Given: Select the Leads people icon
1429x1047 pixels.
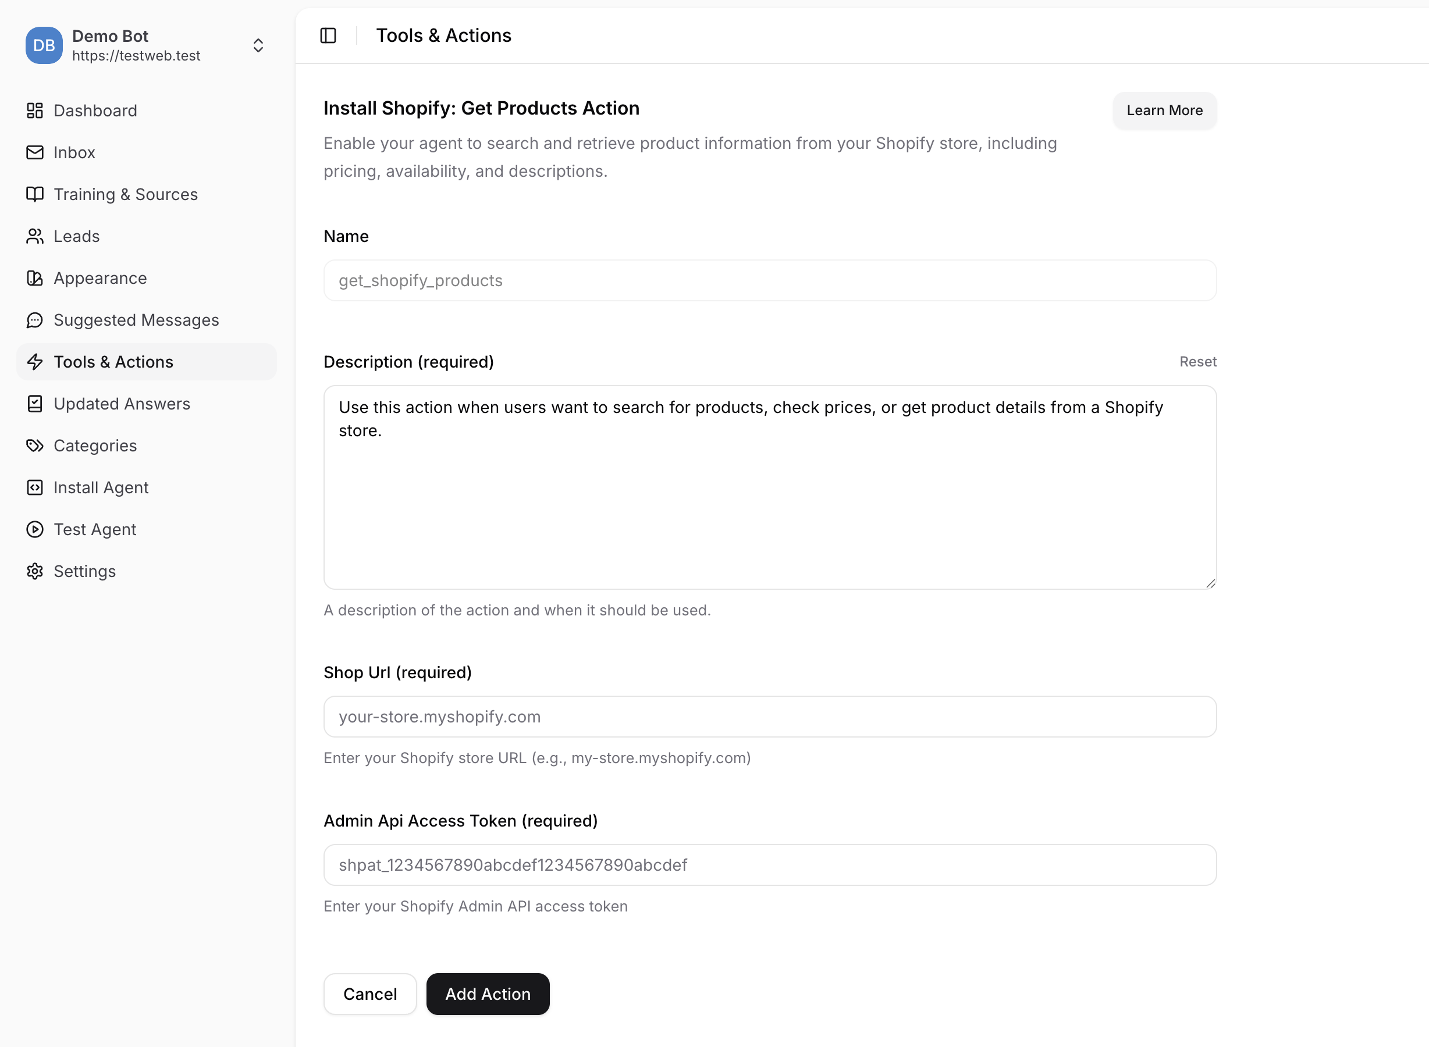Looking at the screenshot, I should [x=35, y=236].
